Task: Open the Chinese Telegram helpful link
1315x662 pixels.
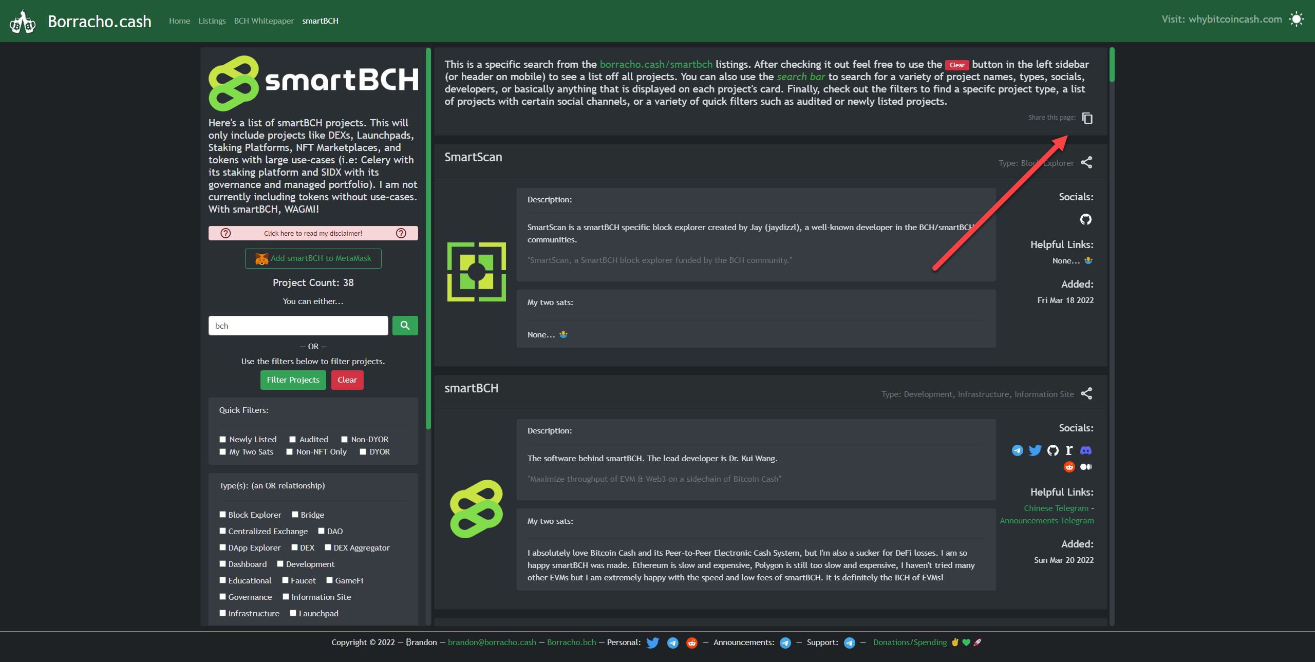Action: pyautogui.click(x=1056, y=508)
